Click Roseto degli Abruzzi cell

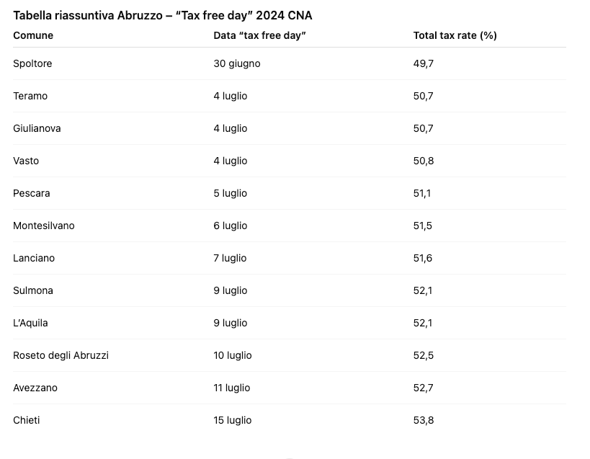coord(61,355)
